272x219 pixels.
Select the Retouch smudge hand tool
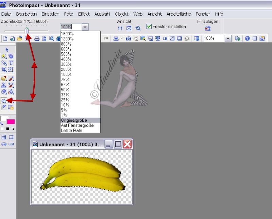click(4, 79)
